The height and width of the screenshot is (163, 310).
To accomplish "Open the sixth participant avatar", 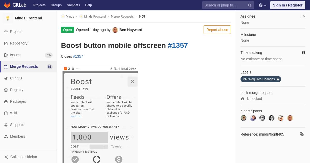I will pyautogui.click(x=290, y=118).
